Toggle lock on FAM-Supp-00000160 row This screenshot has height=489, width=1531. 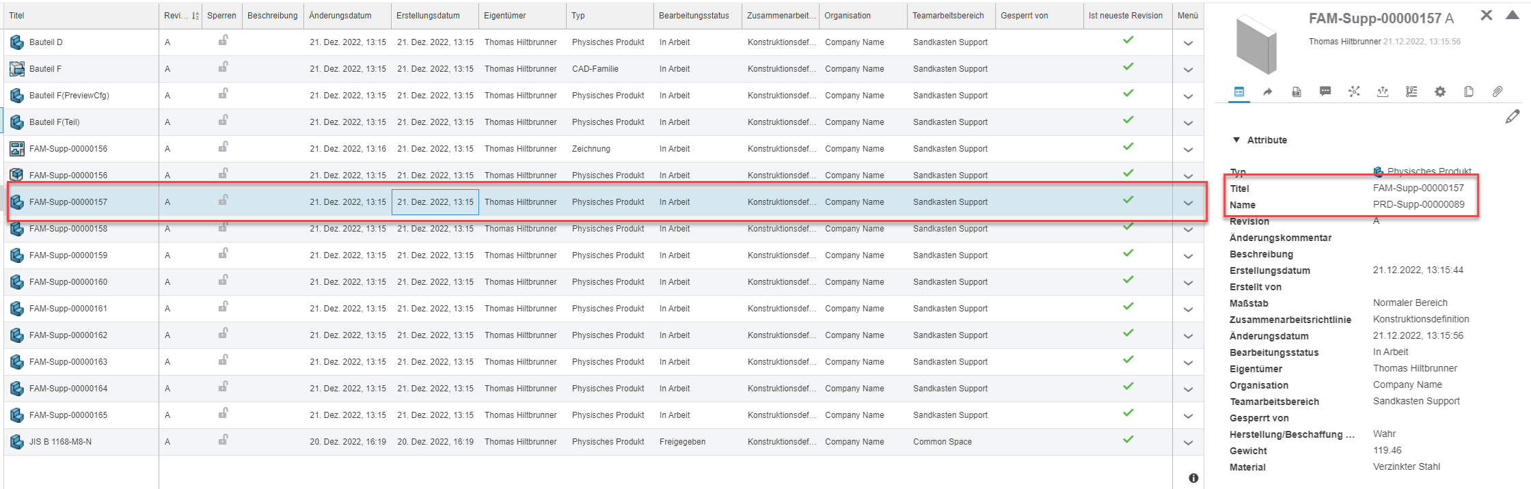[223, 281]
